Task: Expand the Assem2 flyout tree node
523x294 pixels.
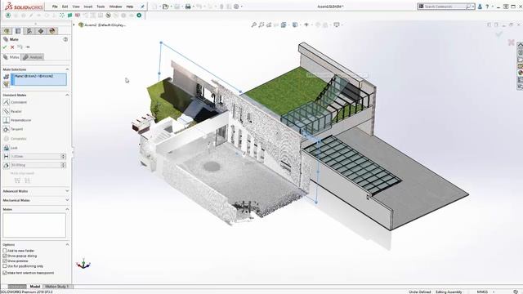Action: [x=74, y=24]
